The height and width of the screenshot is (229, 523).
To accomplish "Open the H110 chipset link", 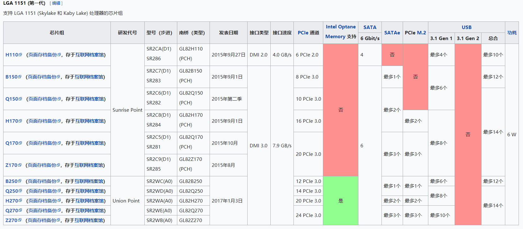I will coord(12,55).
